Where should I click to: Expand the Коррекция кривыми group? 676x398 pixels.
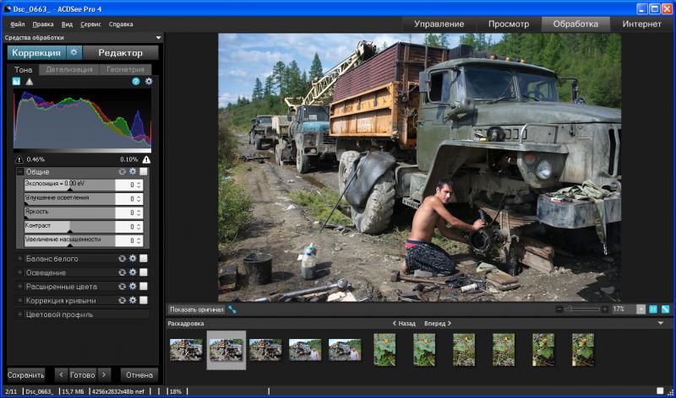coord(19,300)
